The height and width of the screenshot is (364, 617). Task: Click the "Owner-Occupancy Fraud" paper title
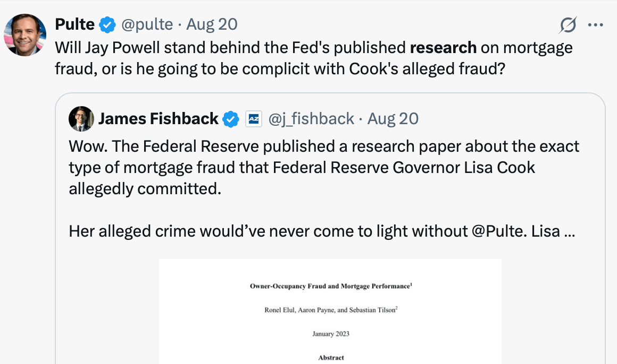330,286
